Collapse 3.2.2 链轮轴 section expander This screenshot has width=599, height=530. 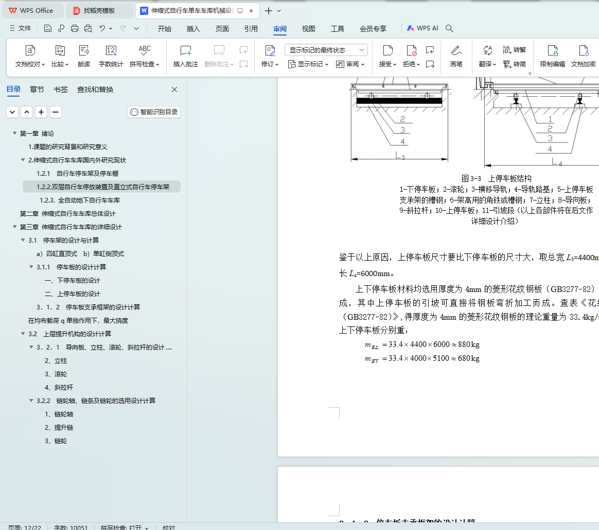(31, 400)
